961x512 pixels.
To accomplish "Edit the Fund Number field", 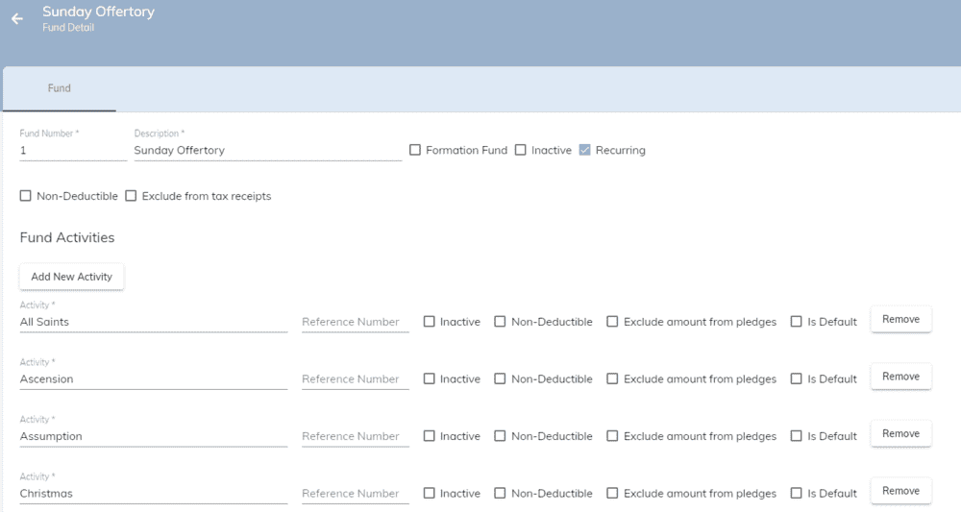I will tap(73, 151).
